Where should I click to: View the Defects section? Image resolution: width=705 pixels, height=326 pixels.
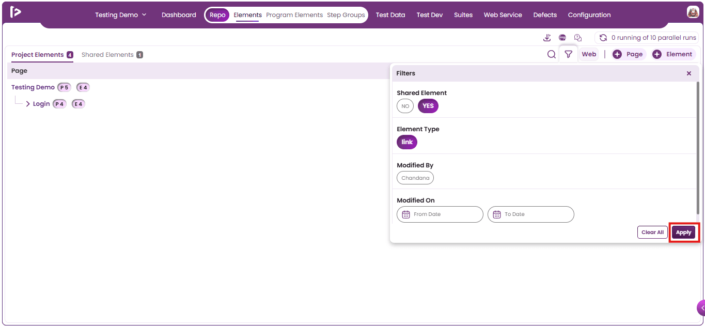(x=545, y=15)
